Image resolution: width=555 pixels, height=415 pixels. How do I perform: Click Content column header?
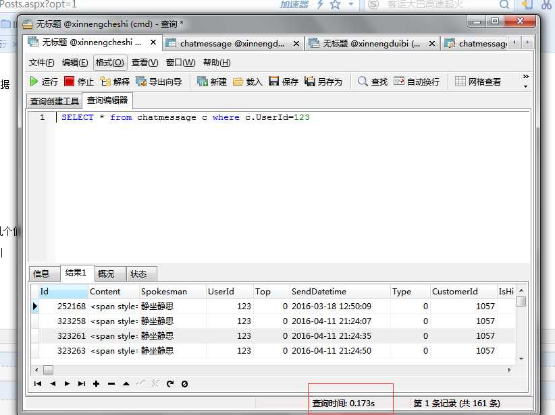pos(113,292)
